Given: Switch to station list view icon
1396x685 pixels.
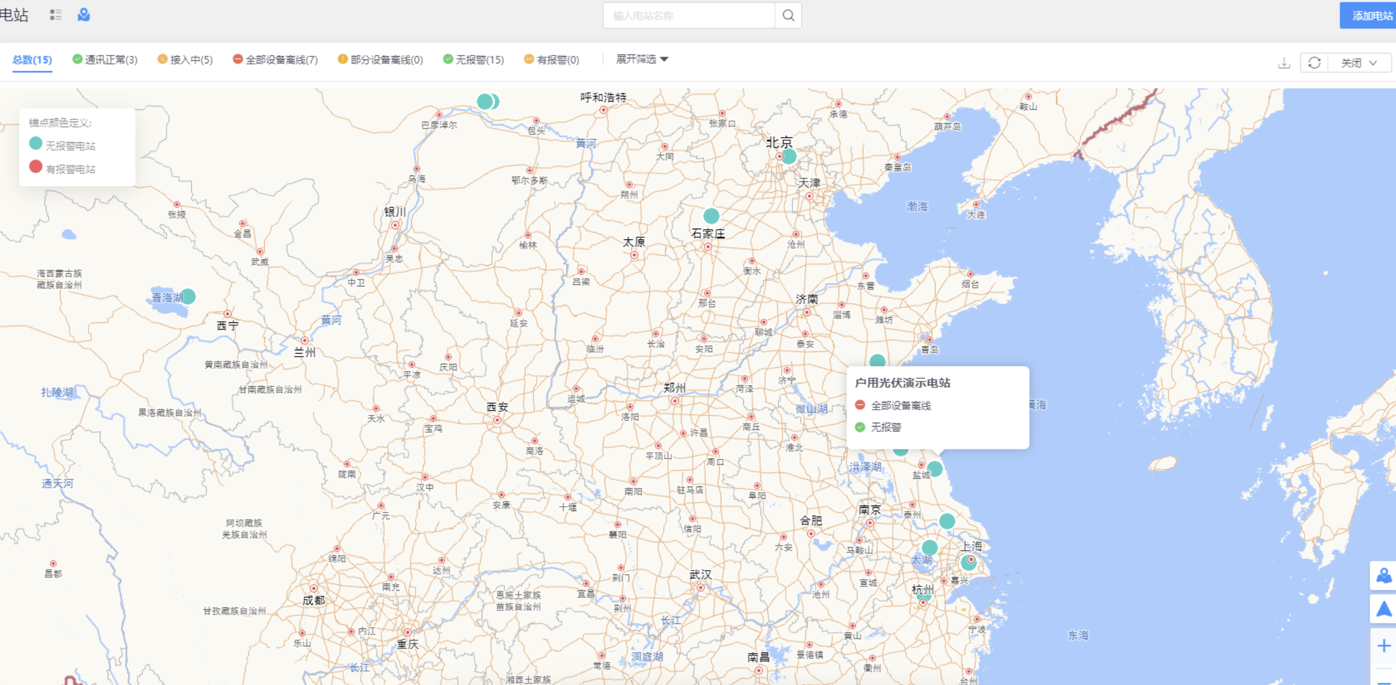Looking at the screenshot, I should pos(55,15).
